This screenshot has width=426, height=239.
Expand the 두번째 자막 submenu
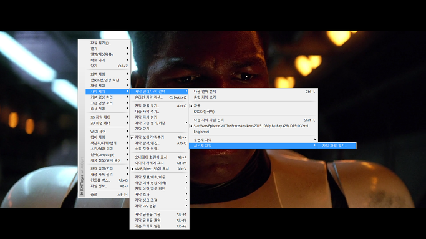click(x=253, y=140)
